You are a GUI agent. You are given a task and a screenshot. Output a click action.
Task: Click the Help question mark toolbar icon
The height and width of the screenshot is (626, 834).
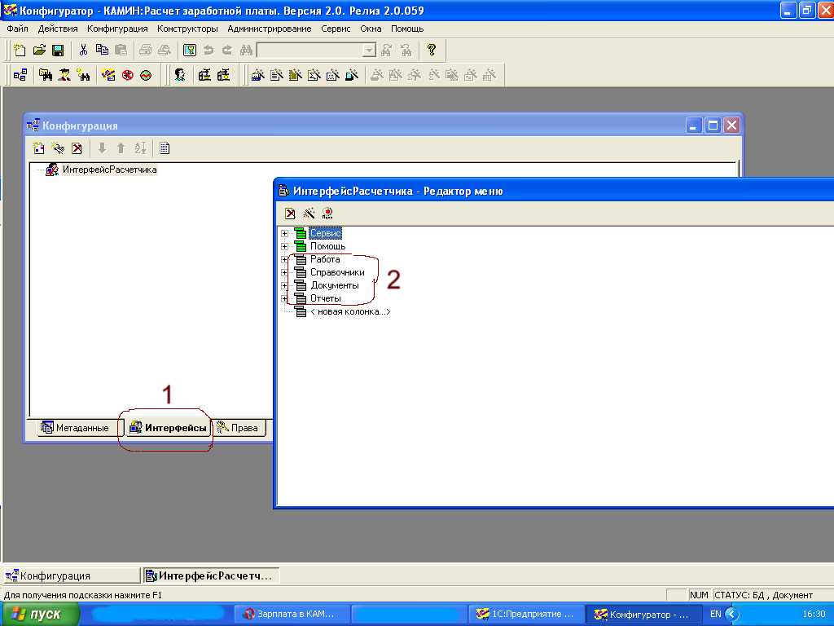[432, 51]
